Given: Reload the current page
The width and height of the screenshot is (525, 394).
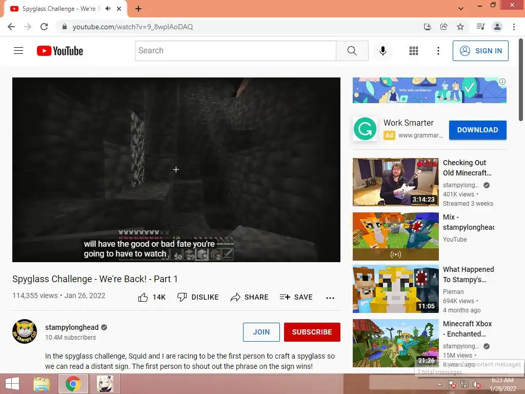Looking at the screenshot, I should click(44, 27).
